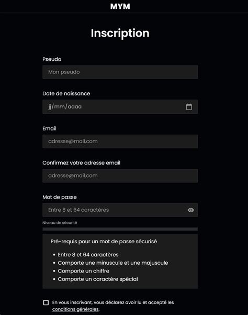Click the Confirmez votre adresse email label
Viewport: 248px width, 315px height.
click(82, 162)
